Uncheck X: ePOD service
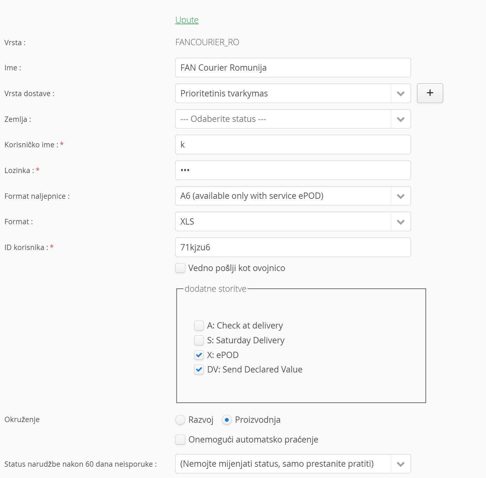This screenshot has height=478, width=486. (x=199, y=355)
